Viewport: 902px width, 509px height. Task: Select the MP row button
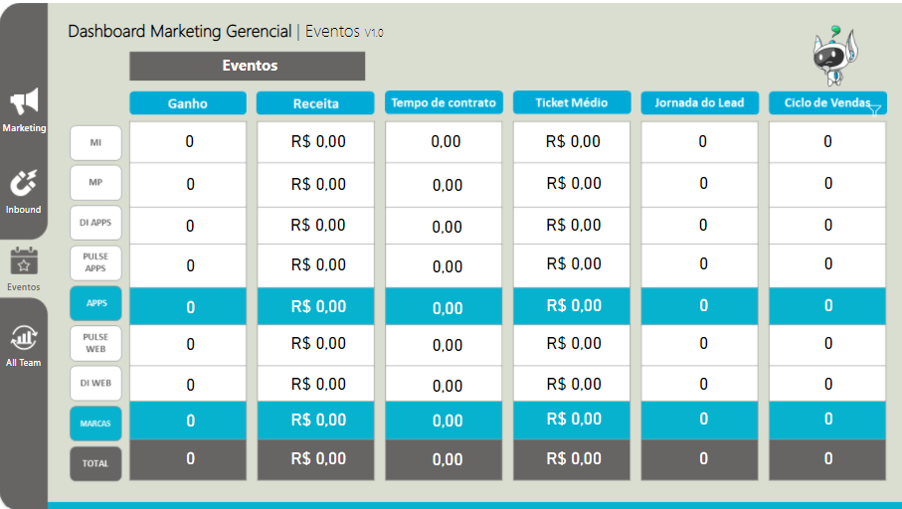(96, 182)
